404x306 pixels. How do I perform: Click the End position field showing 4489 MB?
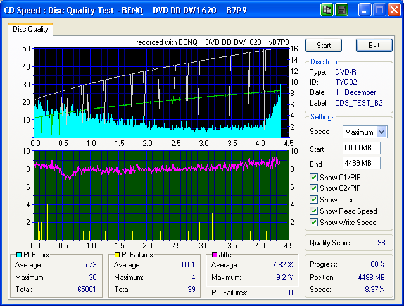[x=361, y=164]
